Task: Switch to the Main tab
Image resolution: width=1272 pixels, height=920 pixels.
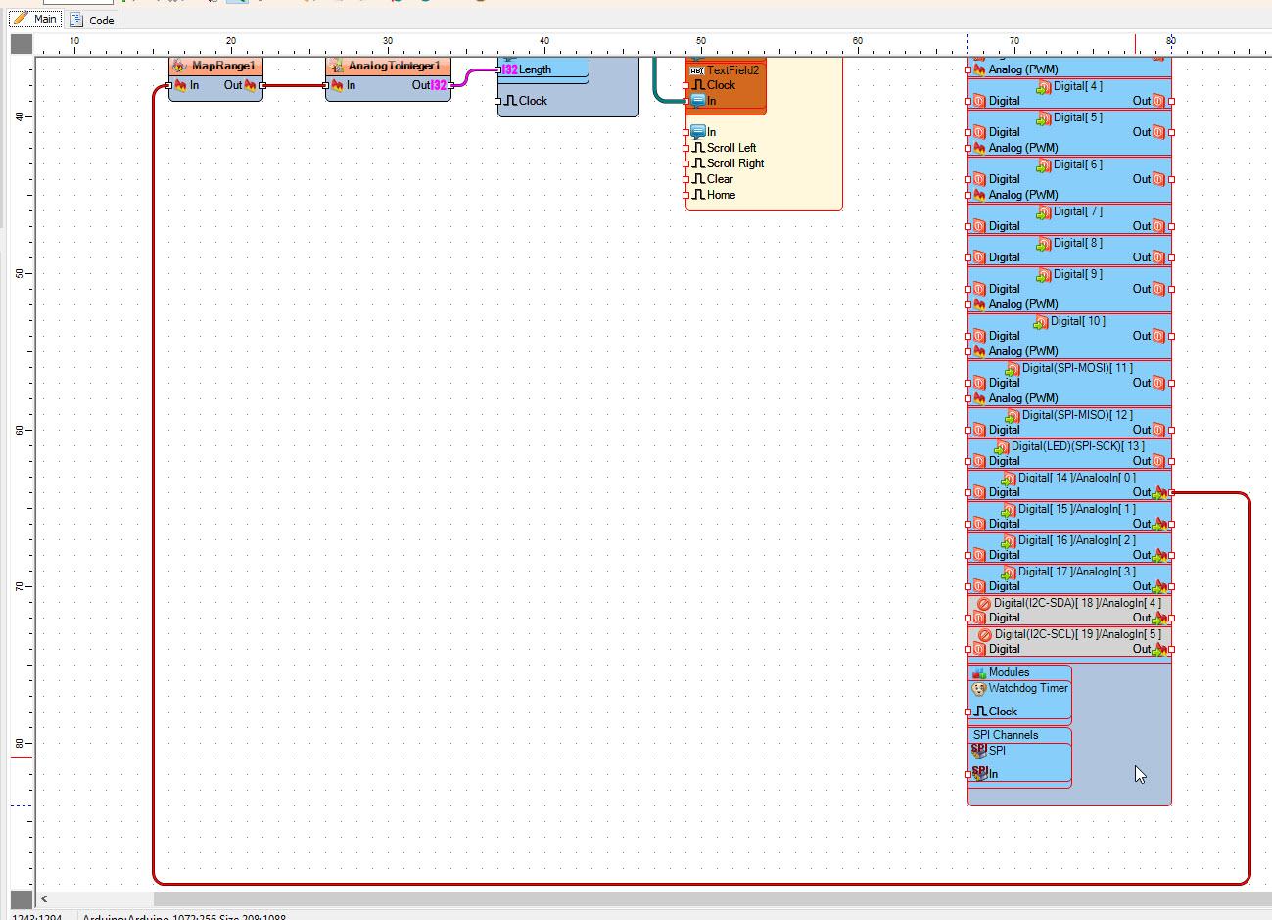Action: coord(34,19)
